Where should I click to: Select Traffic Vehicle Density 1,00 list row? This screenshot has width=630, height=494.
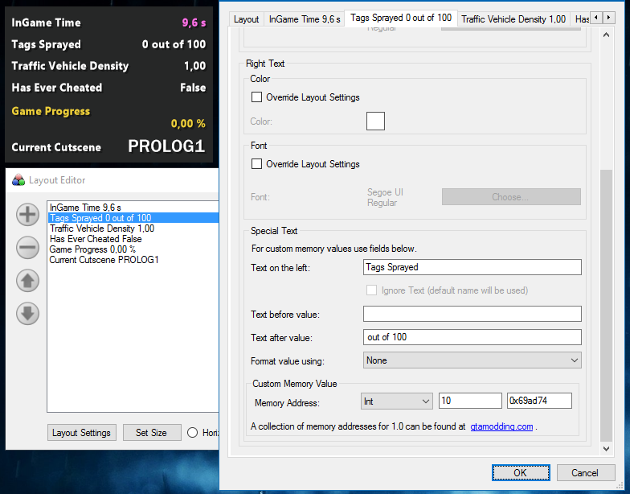tap(133, 228)
